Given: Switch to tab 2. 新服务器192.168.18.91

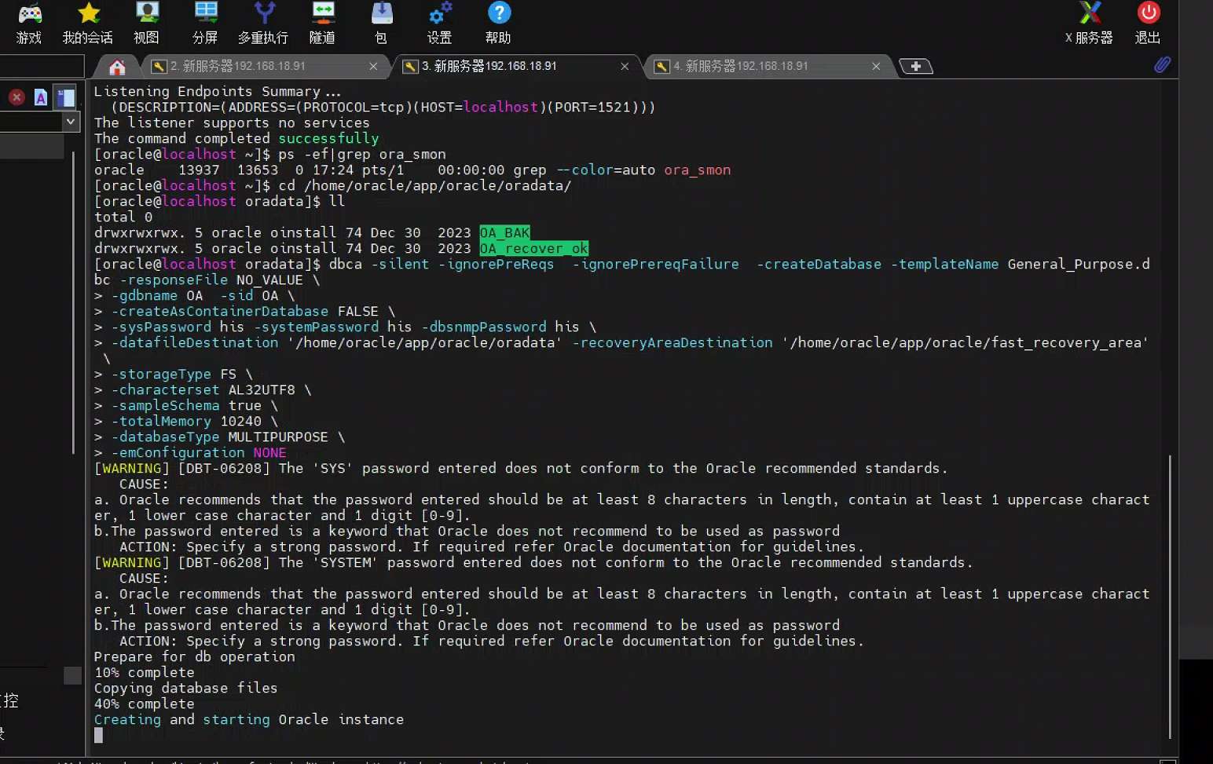Looking at the screenshot, I should coord(266,67).
